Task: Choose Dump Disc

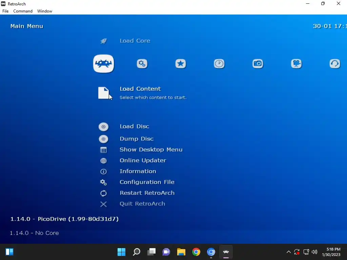Action: 137,138
